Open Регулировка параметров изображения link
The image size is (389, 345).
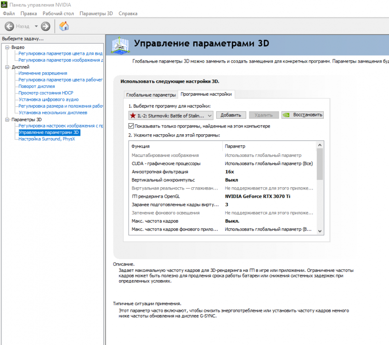tap(61, 60)
